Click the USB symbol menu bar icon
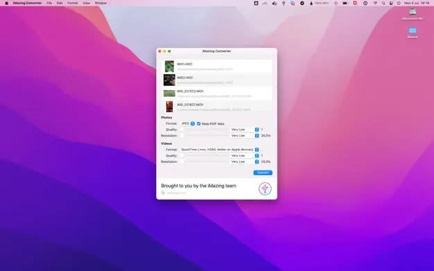434x271 pixels. [x=284, y=3]
